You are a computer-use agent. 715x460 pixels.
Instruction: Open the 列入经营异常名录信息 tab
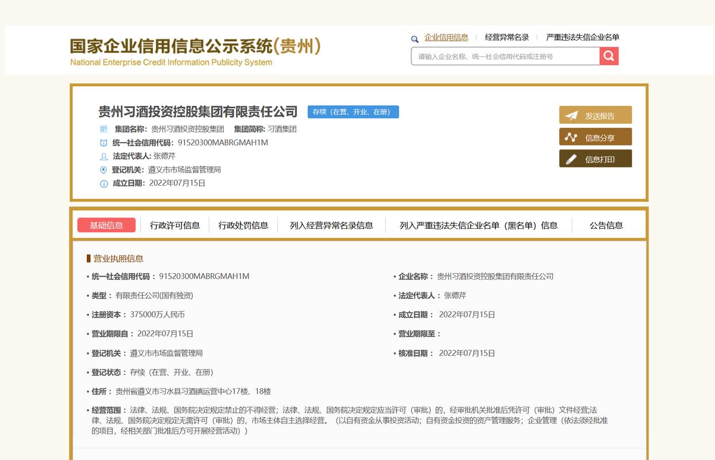pos(331,225)
